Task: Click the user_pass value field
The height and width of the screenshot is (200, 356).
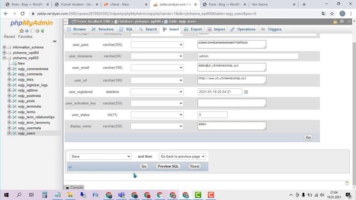Action: click(x=232, y=44)
